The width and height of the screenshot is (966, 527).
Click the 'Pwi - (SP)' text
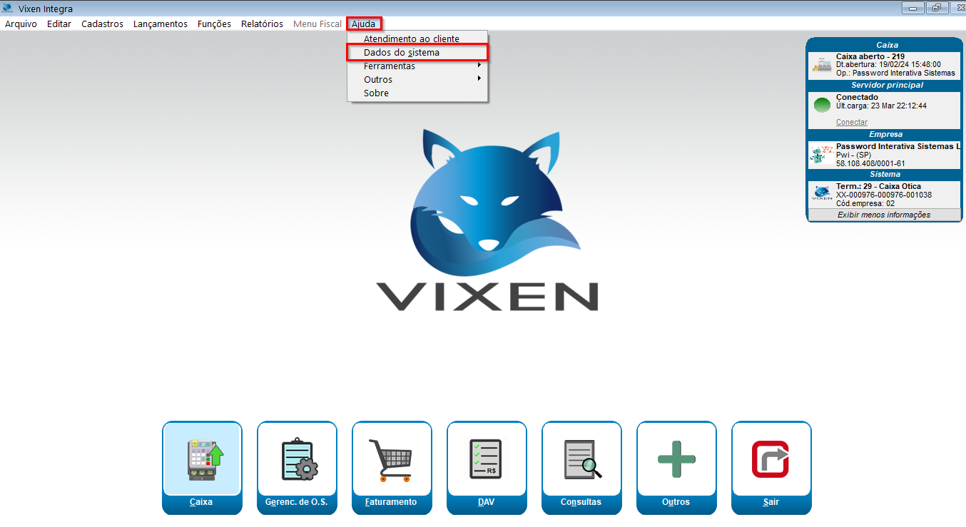click(x=855, y=155)
